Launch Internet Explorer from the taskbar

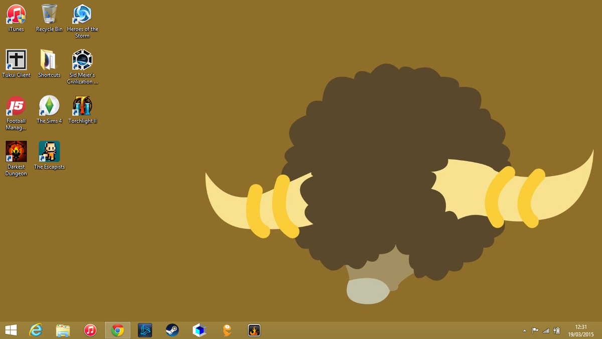pyautogui.click(x=36, y=330)
